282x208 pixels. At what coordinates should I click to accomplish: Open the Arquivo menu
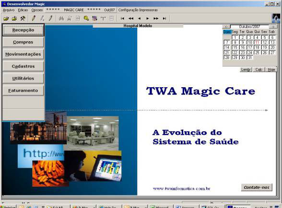tap(9, 10)
